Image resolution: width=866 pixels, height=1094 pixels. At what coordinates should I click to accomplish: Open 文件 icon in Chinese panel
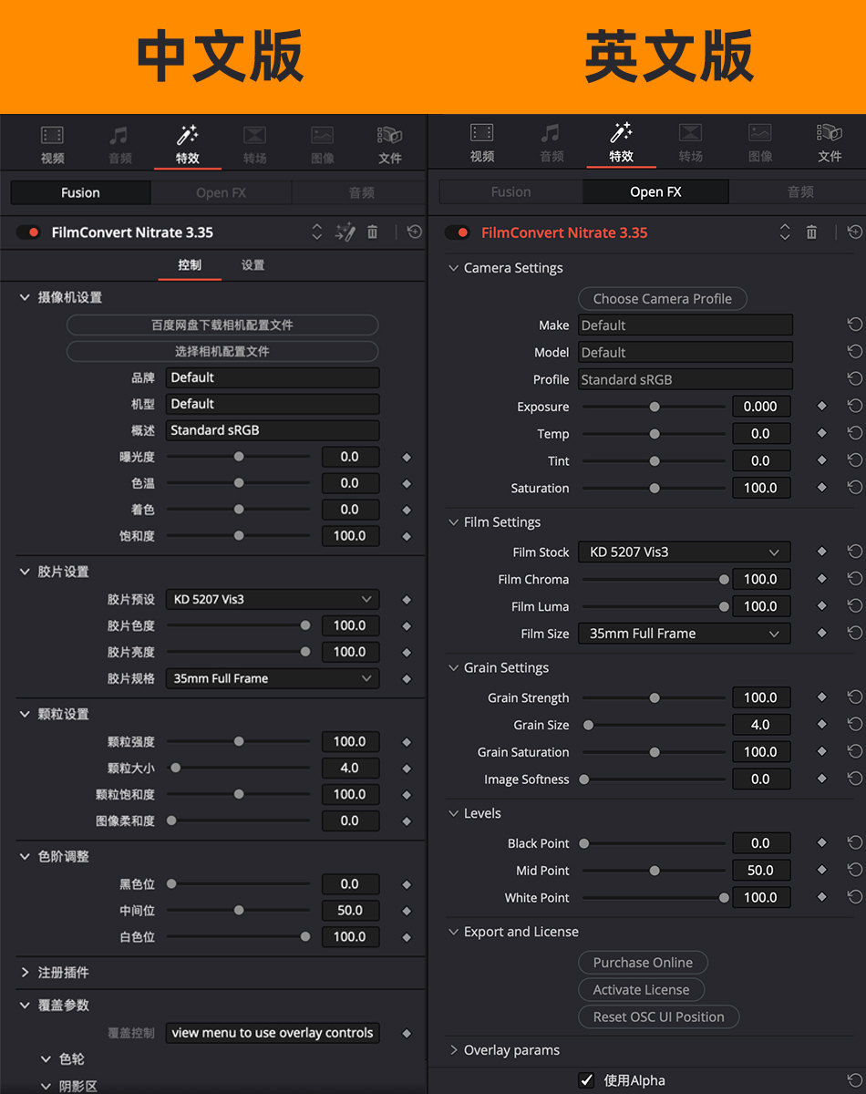[x=389, y=136]
